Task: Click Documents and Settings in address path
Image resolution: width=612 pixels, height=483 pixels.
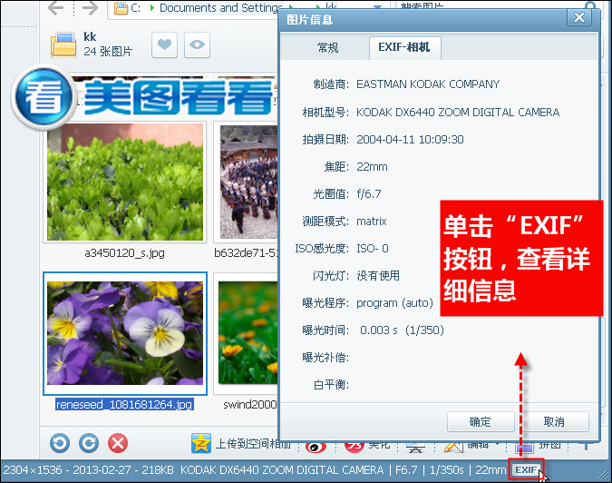Action: point(221,8)
